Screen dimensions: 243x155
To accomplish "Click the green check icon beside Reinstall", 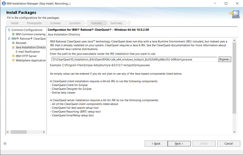I will pos(13,43).
